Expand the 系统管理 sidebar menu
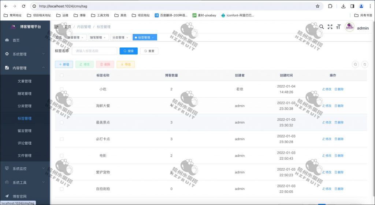The width and height of the screenshot is (375, 205). (x=25, y=54)
